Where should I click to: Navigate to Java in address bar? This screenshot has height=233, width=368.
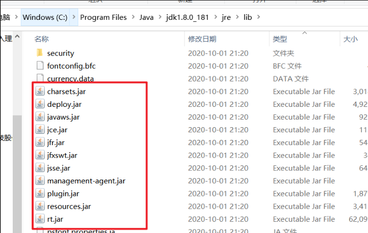tap(146, 17)
